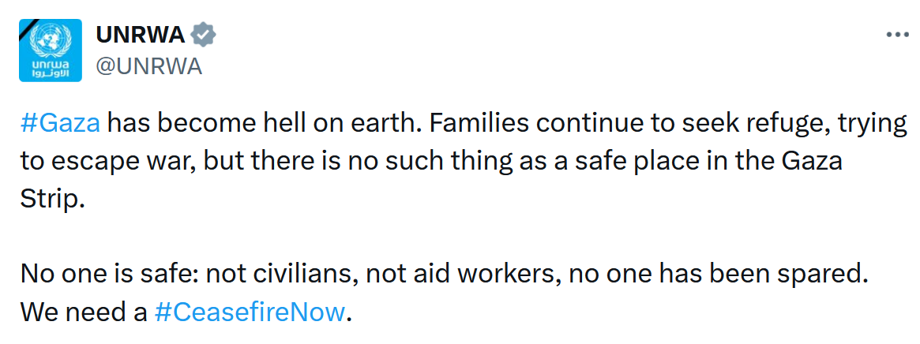This screenshot has height=344, width=920.
Task: Open the #Gaza hashtag
Action: [x=60, y=124]
